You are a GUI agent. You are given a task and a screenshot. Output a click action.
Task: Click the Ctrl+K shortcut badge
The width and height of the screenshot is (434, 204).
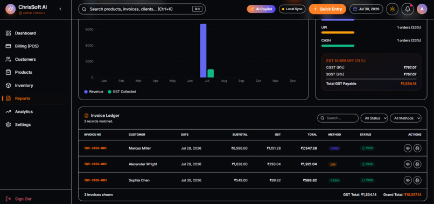coord(197,9)
